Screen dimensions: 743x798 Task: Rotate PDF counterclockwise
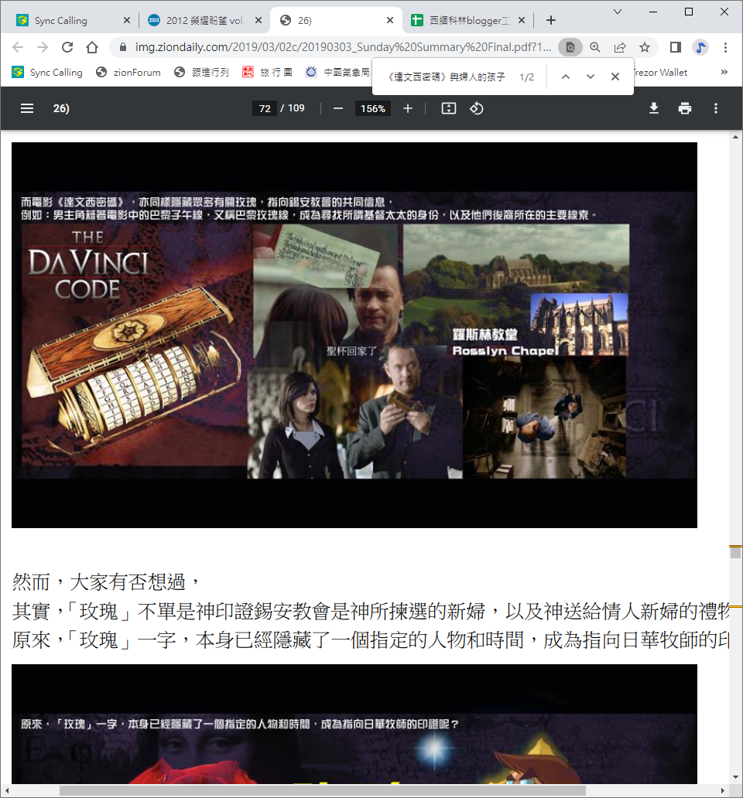(x=477, y=108)
